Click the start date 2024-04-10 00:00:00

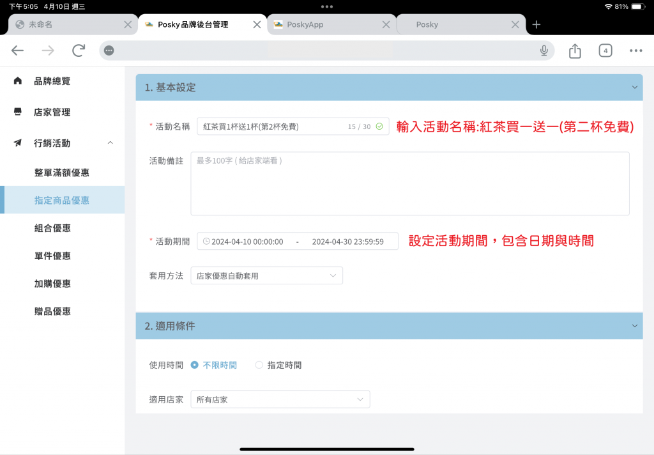click(x=247, y=242)
